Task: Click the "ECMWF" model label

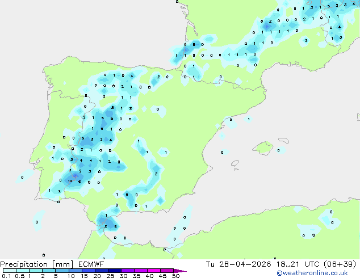Action: (x=91, y=264)
